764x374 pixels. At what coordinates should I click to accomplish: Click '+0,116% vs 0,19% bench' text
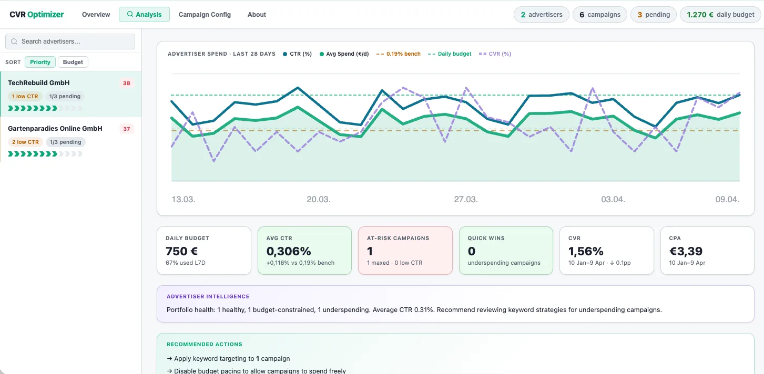click(x=300, y=263)
